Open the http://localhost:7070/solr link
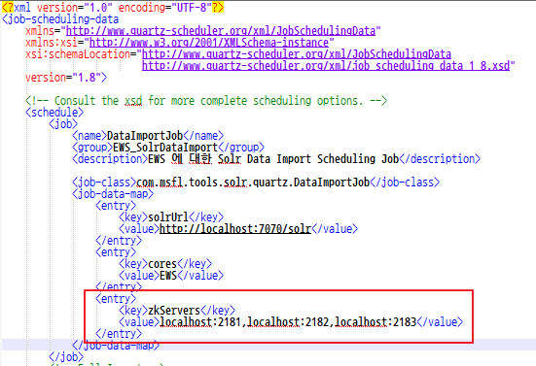 [235, 228]
